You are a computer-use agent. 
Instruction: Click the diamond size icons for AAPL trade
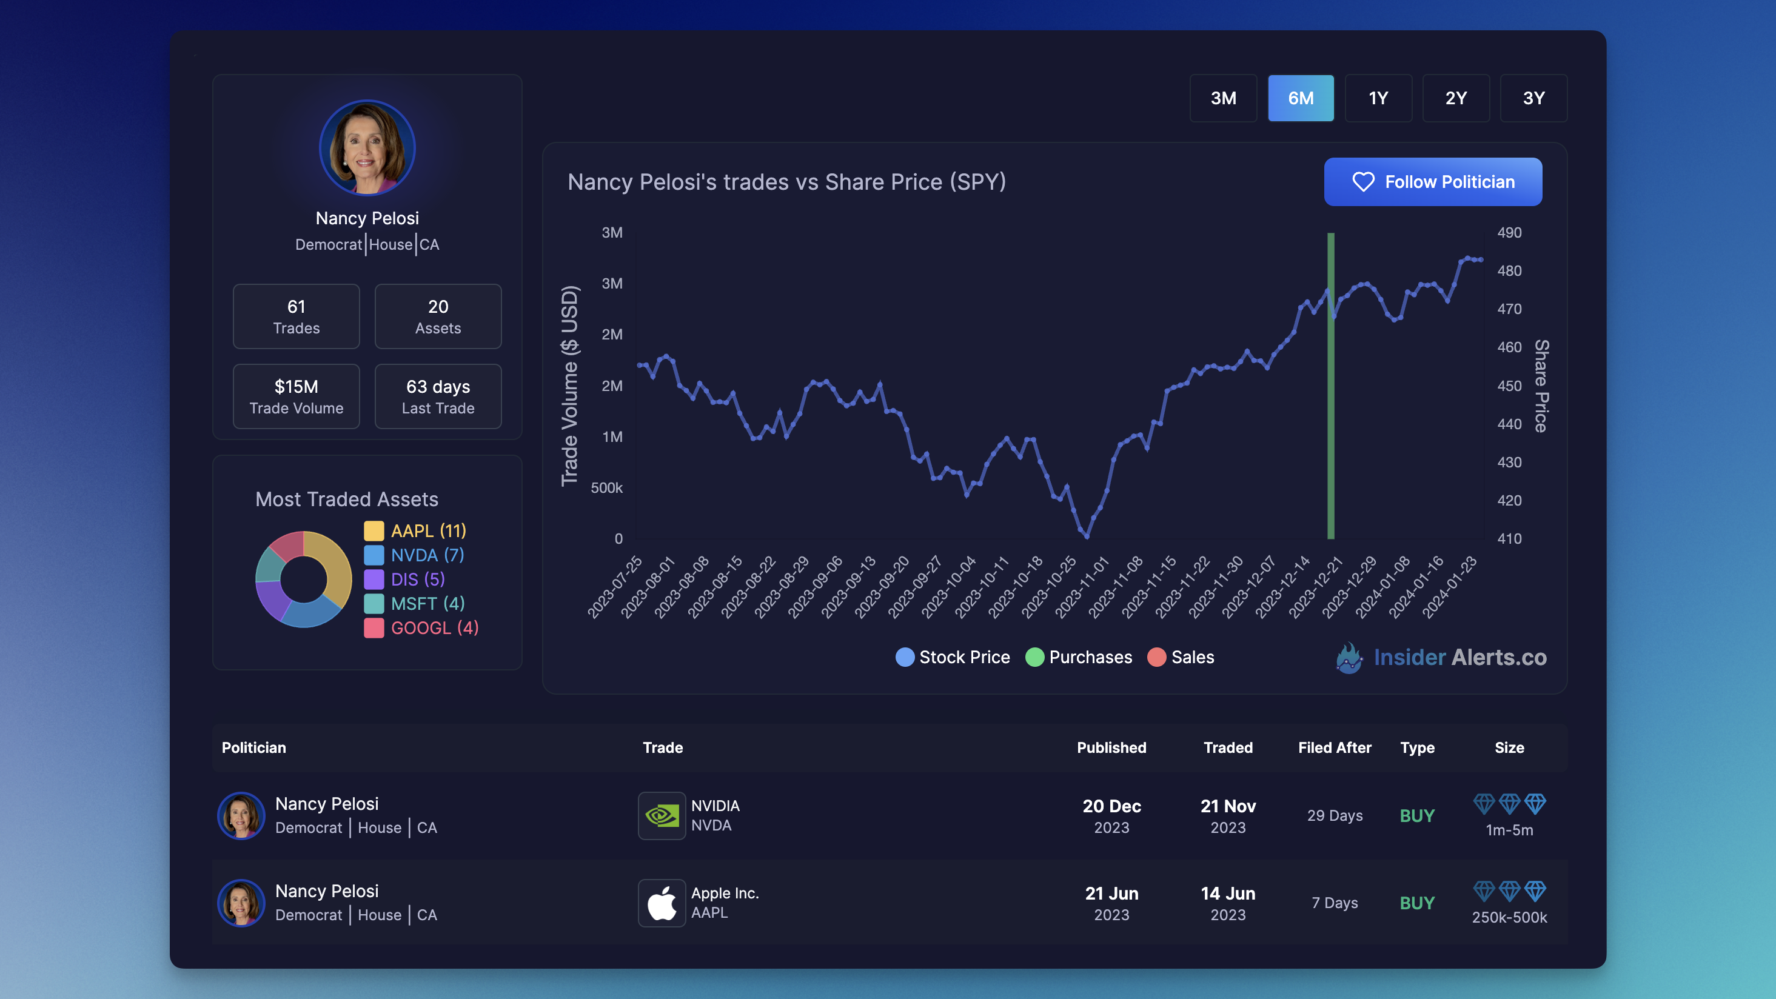tap(1509, 892)
